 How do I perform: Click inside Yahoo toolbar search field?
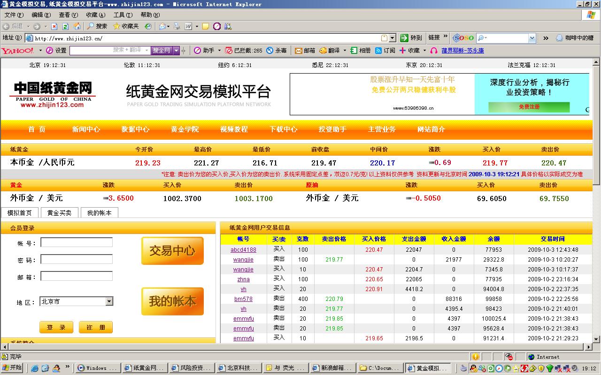click(110, 50)
